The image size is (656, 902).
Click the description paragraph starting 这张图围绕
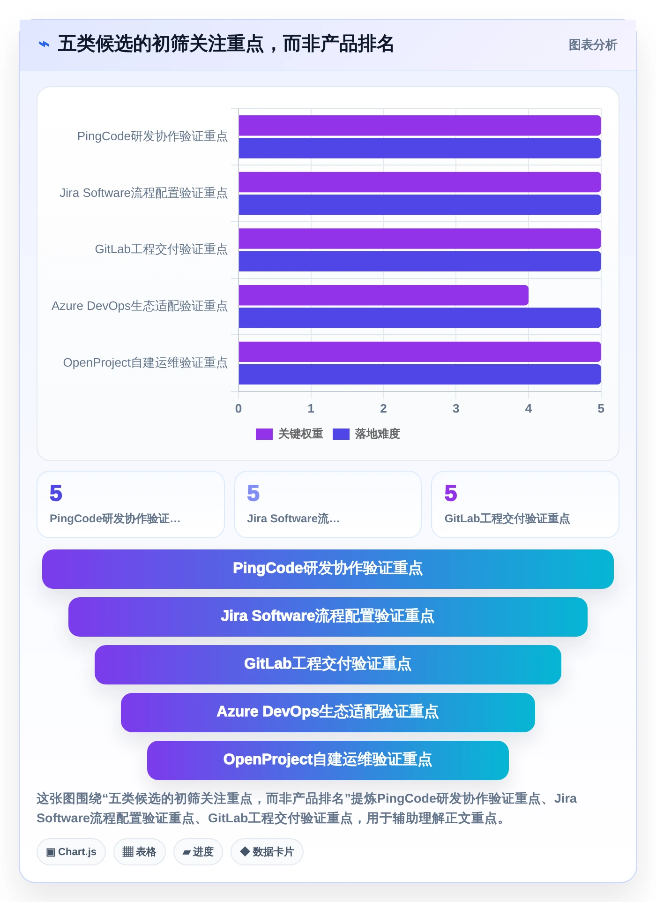tap(307, 809)
